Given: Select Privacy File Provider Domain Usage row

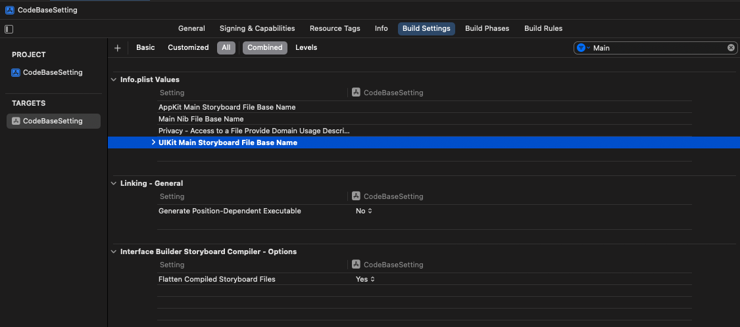Looking at the screenshot, I should pos(424,131).
